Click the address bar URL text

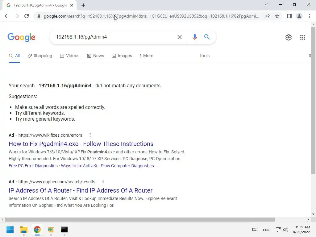pos(151,16)
